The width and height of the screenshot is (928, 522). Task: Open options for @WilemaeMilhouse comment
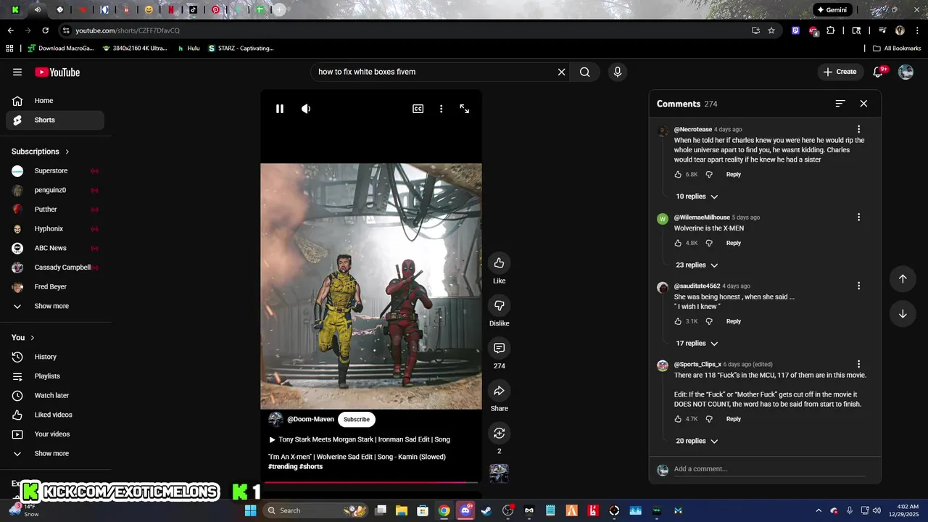859,217
